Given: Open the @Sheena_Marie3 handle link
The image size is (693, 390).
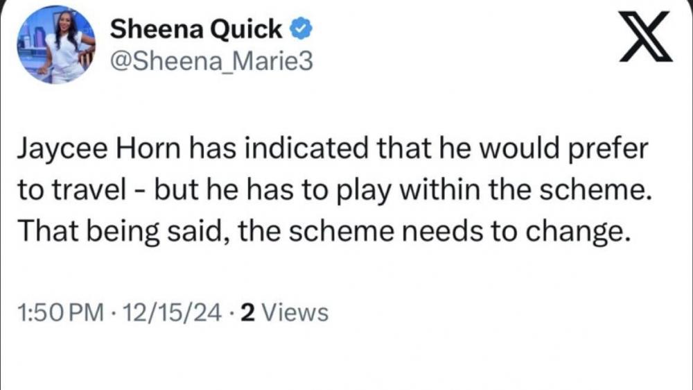Looking at the screenshot, I should [211, 62].
